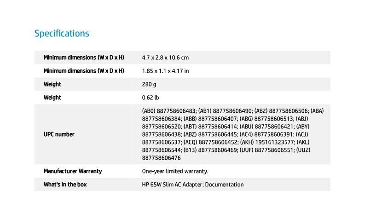The height and width of the screenshot is (214, 365).
Task: Click UPC code 887758606476 on the last line
Action: click(x=162, y=158)
